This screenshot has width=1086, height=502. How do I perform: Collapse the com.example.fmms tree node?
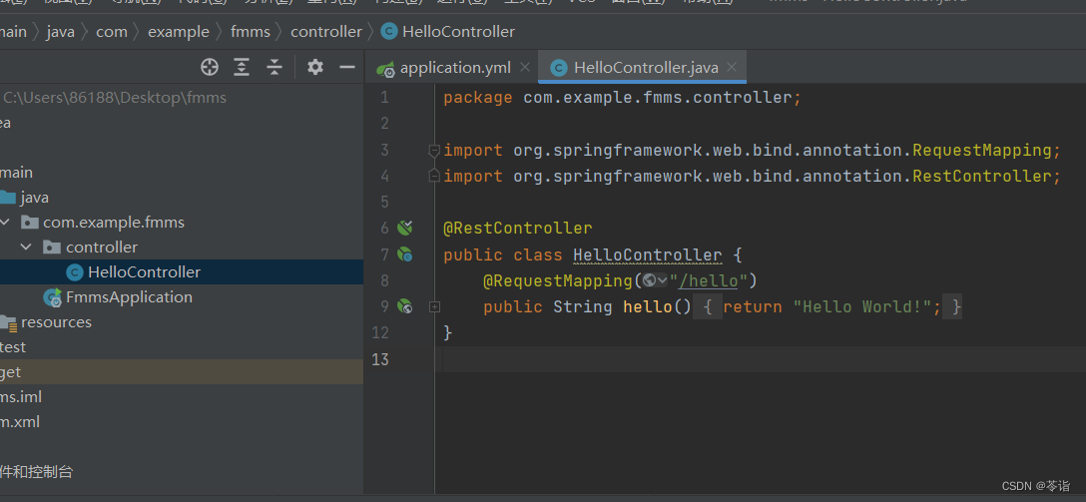(6, 223)
